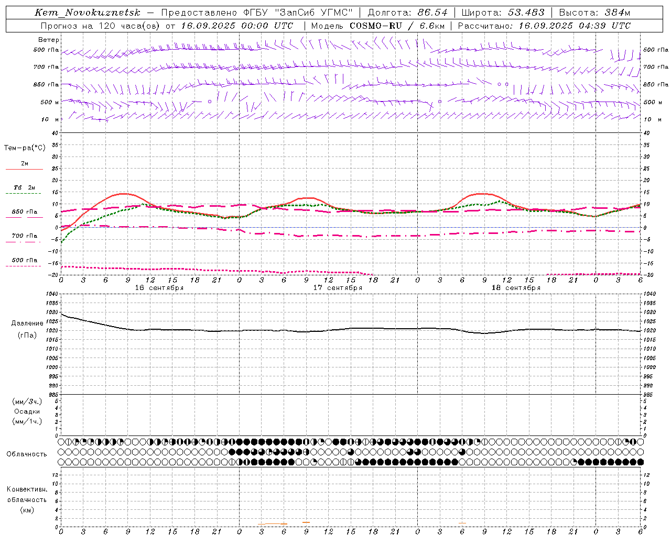Click the Конвективн. label
671x536 pixels.
[27, 489]
